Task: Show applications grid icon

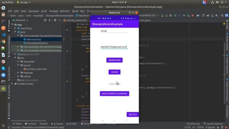Action: [3, 126]
